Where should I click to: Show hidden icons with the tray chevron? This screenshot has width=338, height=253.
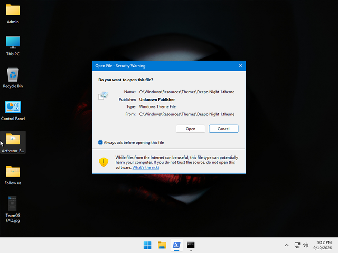point(287,245)
